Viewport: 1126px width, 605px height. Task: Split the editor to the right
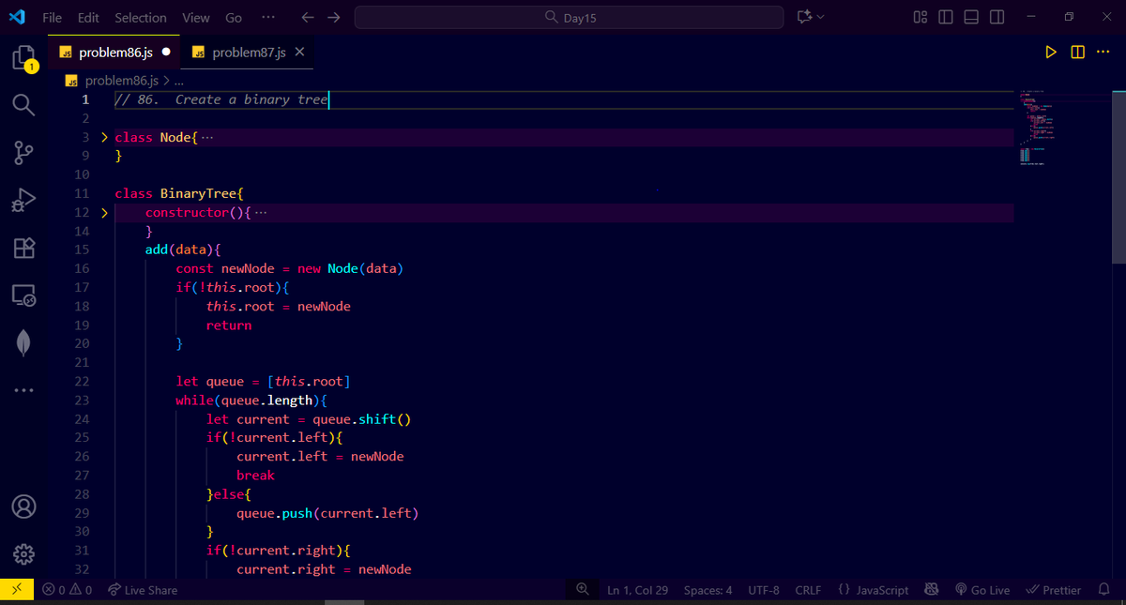coord(1077,53)
